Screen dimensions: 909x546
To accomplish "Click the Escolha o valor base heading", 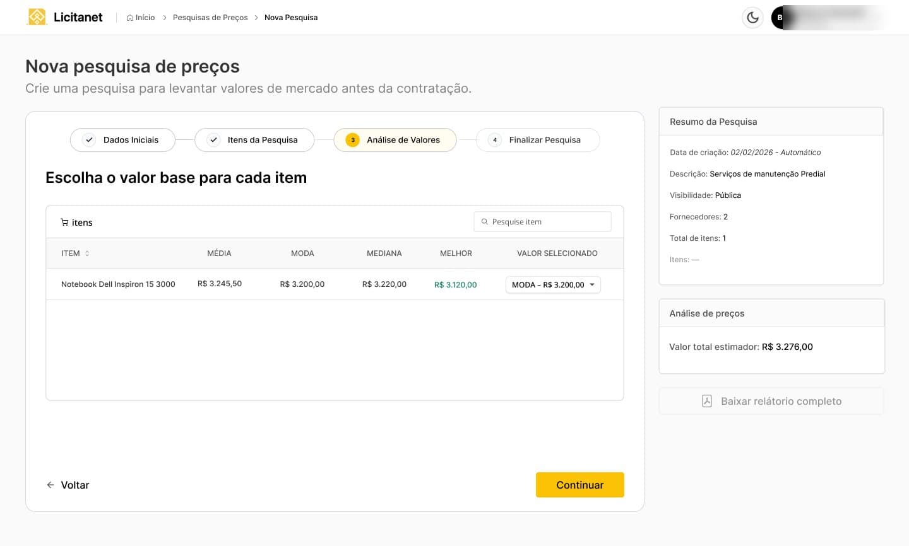I will (x=176, y=178).
